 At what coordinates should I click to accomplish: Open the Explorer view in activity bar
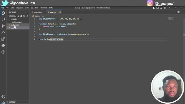[x=3, y=13]
